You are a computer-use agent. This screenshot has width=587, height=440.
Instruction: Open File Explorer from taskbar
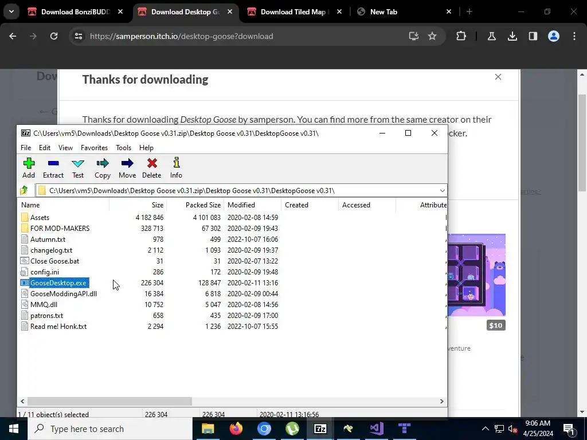coord(208,429)
